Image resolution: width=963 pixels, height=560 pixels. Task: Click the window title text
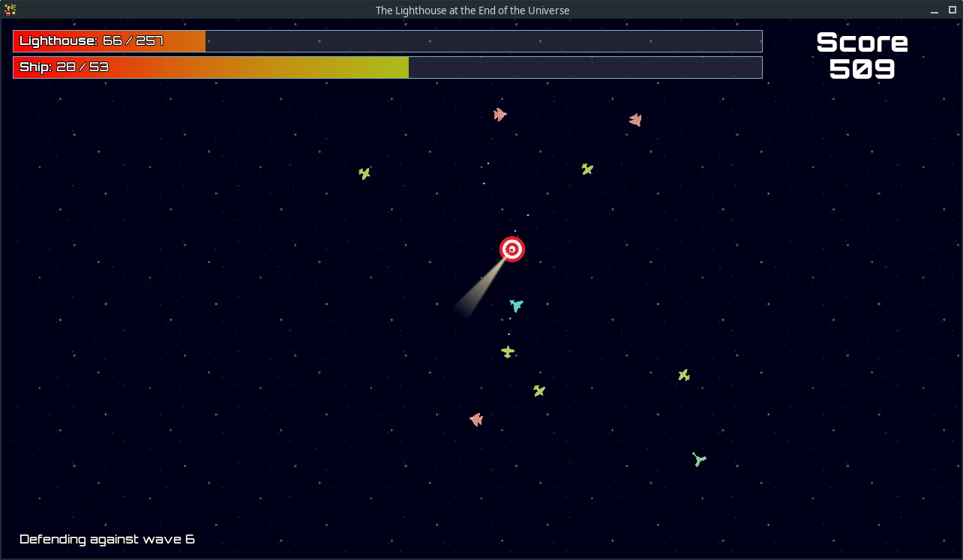pyautogui.click(x=472, y=10)
